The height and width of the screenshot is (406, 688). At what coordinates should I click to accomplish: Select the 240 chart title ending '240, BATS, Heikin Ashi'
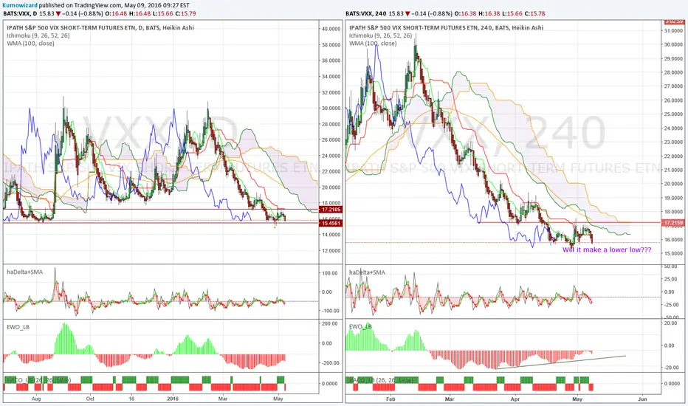(446, 27)
